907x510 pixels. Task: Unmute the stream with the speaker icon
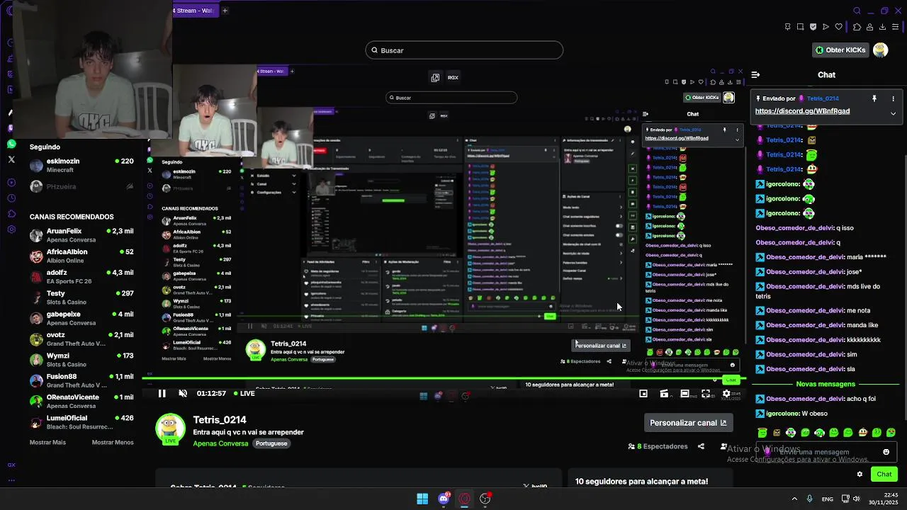pos(183,393)
